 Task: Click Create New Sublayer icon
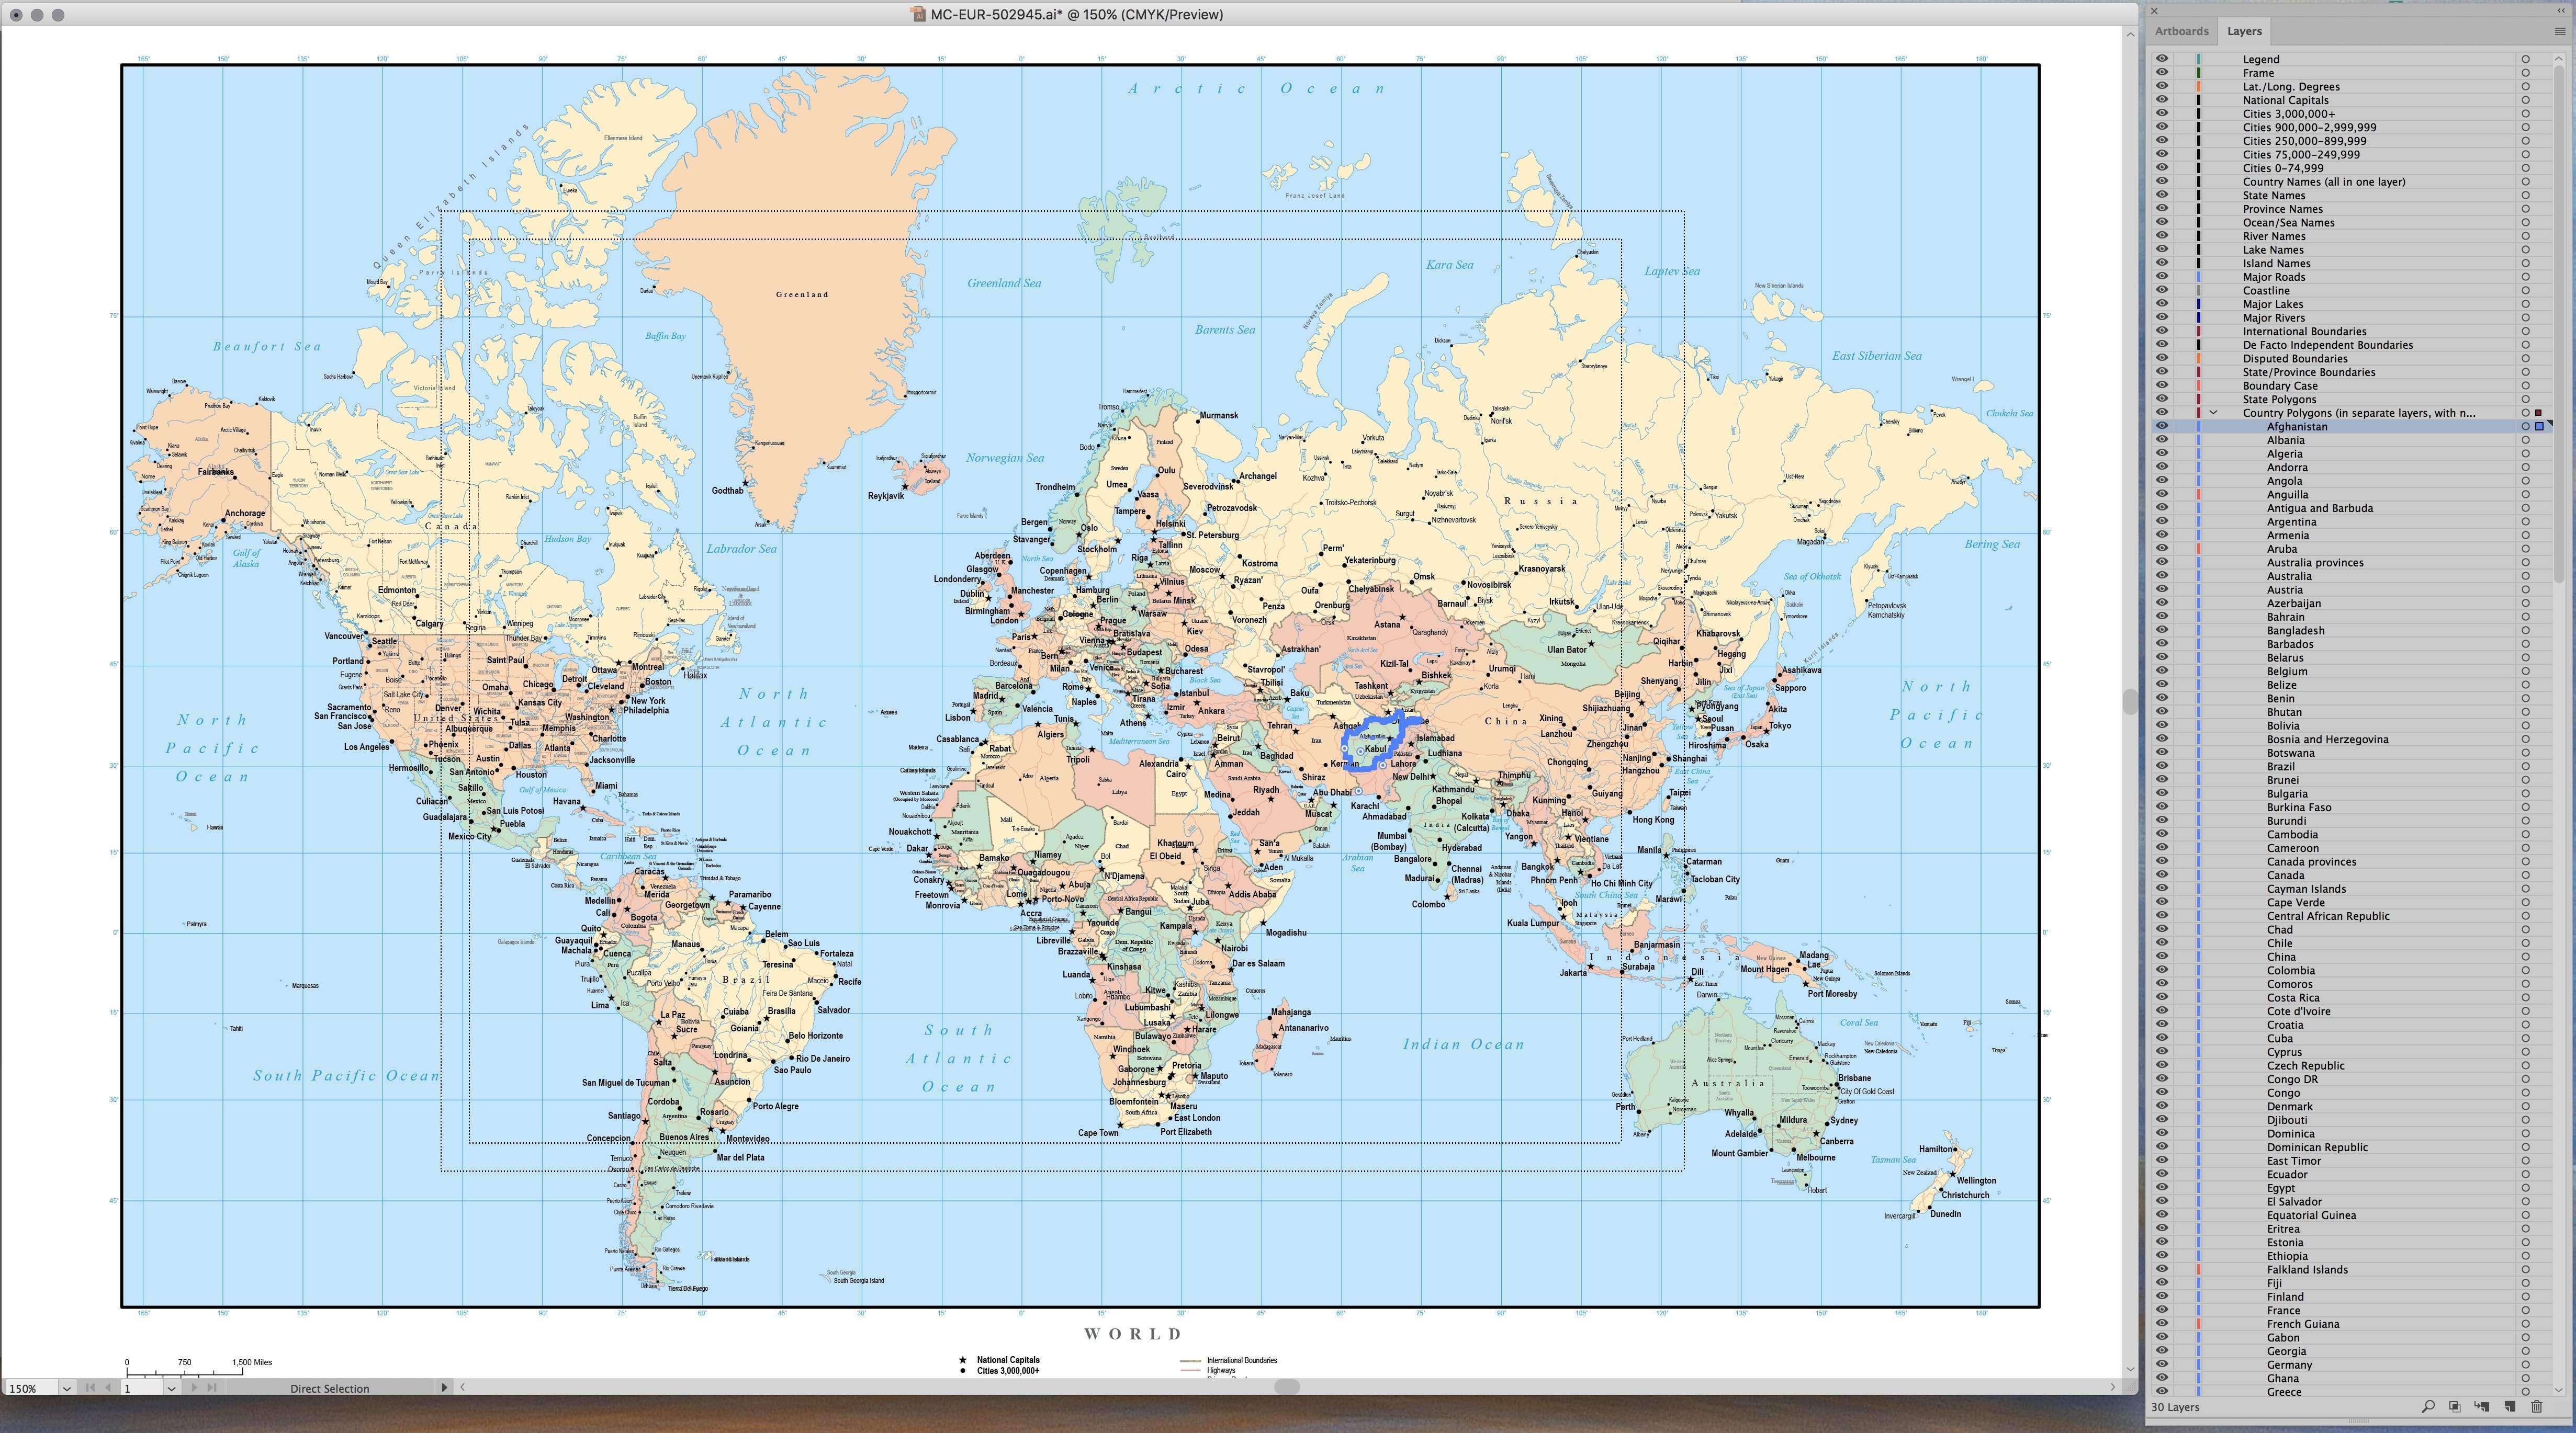pyautogui.click(x=2482, y=1407)
